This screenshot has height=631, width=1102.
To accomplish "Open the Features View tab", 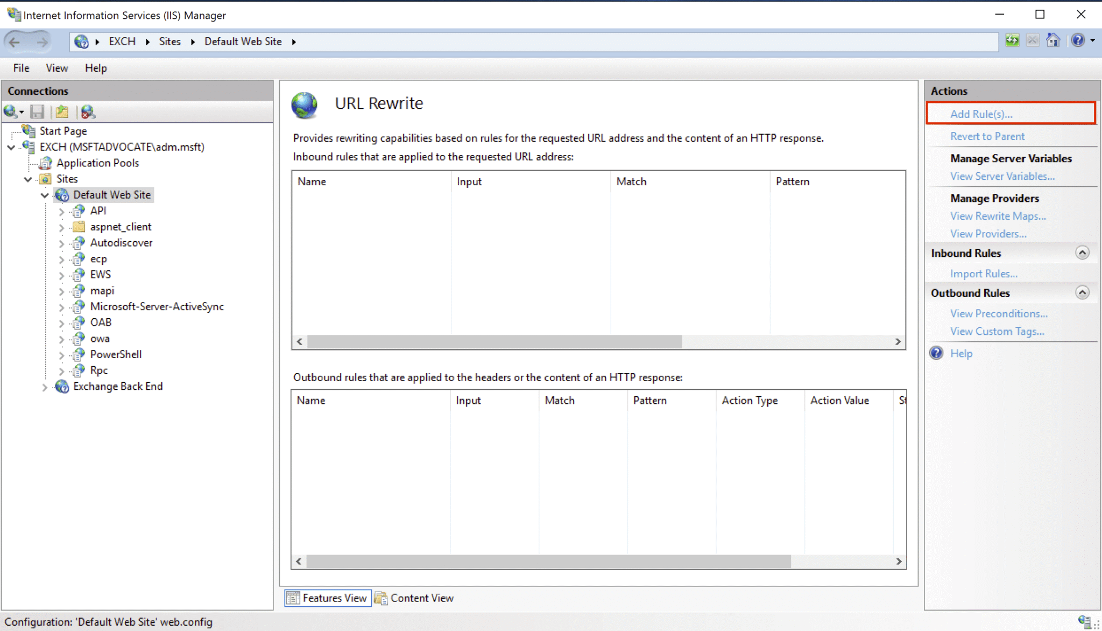I will [327, 598].
